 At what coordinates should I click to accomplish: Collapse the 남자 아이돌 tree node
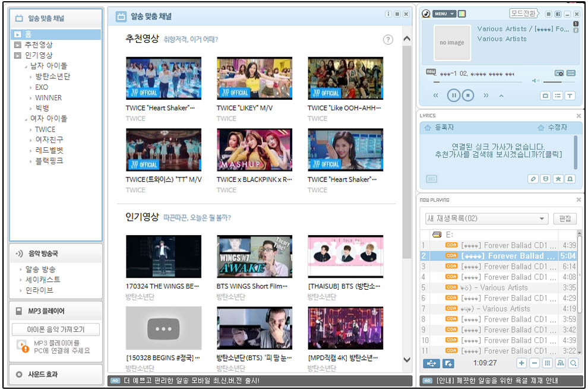tap(26, 66)
